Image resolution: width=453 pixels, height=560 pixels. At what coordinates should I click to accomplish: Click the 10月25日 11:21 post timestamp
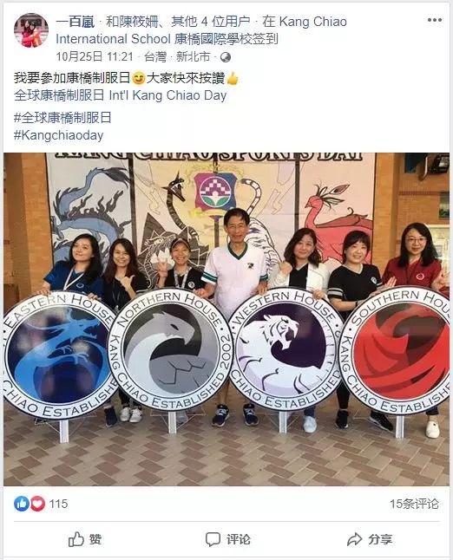tap(95, 56)
